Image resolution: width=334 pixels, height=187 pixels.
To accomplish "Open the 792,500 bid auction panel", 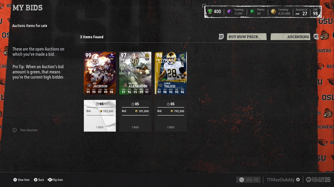I will click(171, 116).
